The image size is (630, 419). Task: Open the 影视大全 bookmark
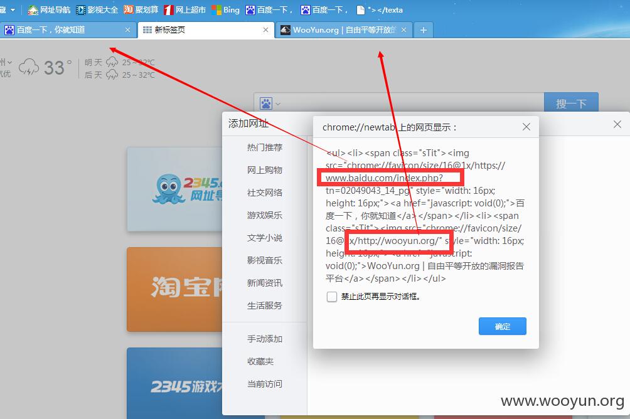(x=97, y=9)
